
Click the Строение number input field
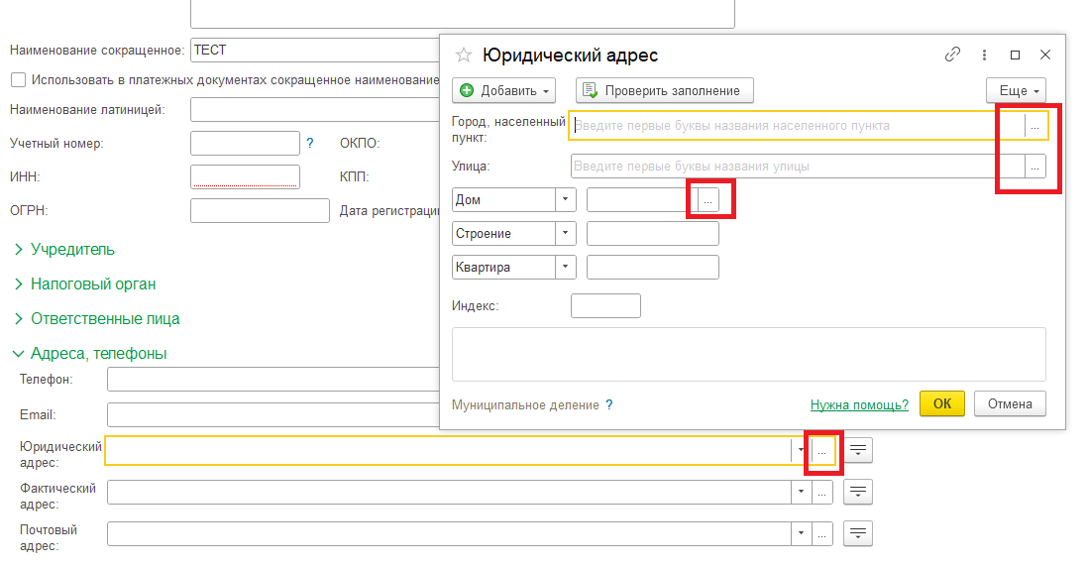[653, 233]
